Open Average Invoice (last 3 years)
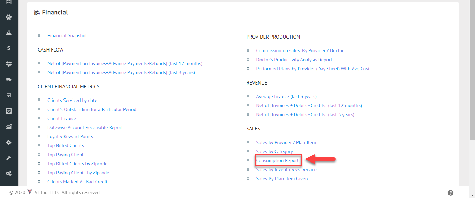Image resolution: width=475 pixels, height=198 pixels. tap(286, 96)
